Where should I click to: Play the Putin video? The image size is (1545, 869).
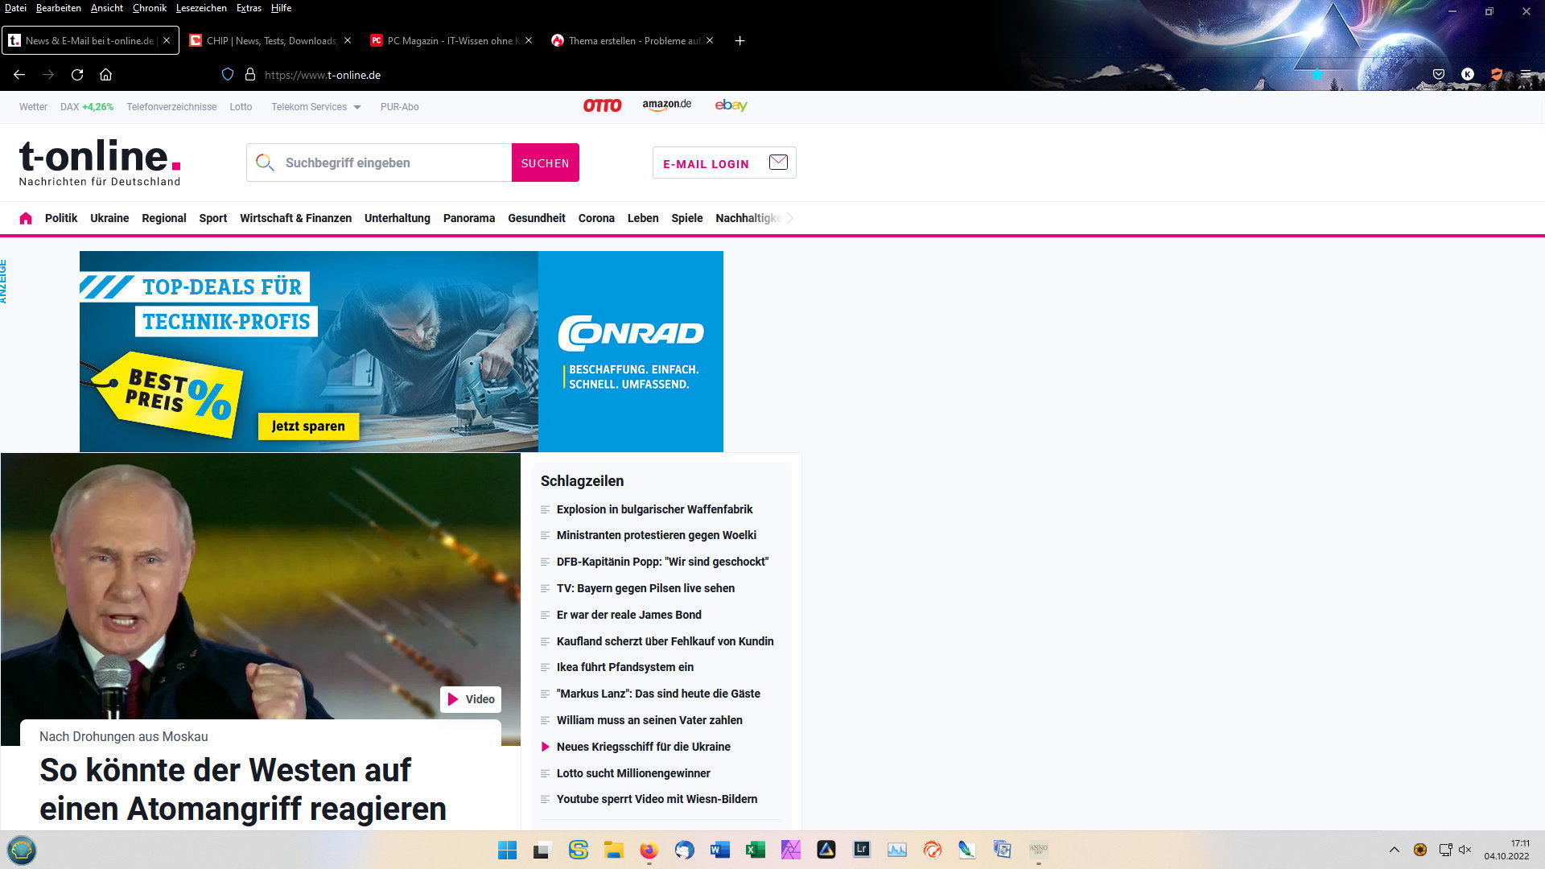pyautogui.click(x=471, y=699)
